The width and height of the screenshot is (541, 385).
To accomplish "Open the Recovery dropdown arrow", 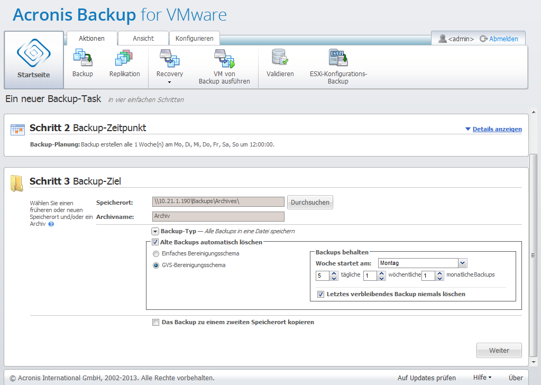I will click(x=169, y=82).
